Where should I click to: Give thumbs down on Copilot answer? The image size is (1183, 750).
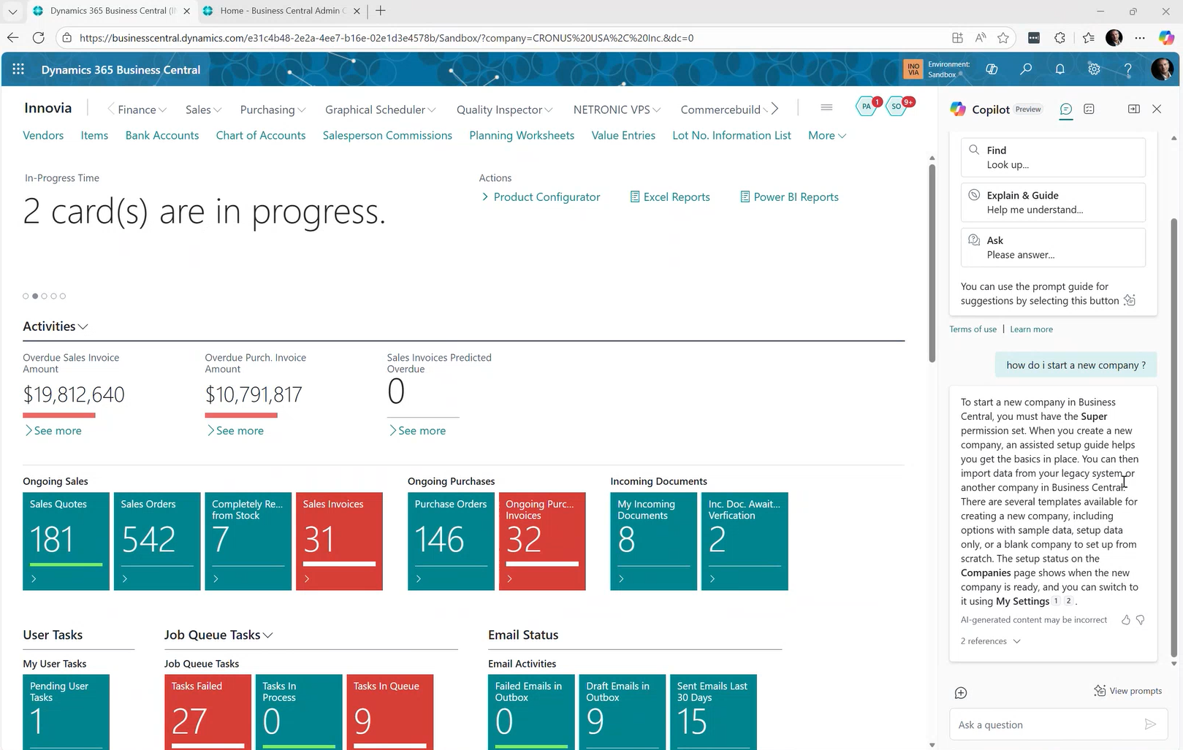(1141, 620)
